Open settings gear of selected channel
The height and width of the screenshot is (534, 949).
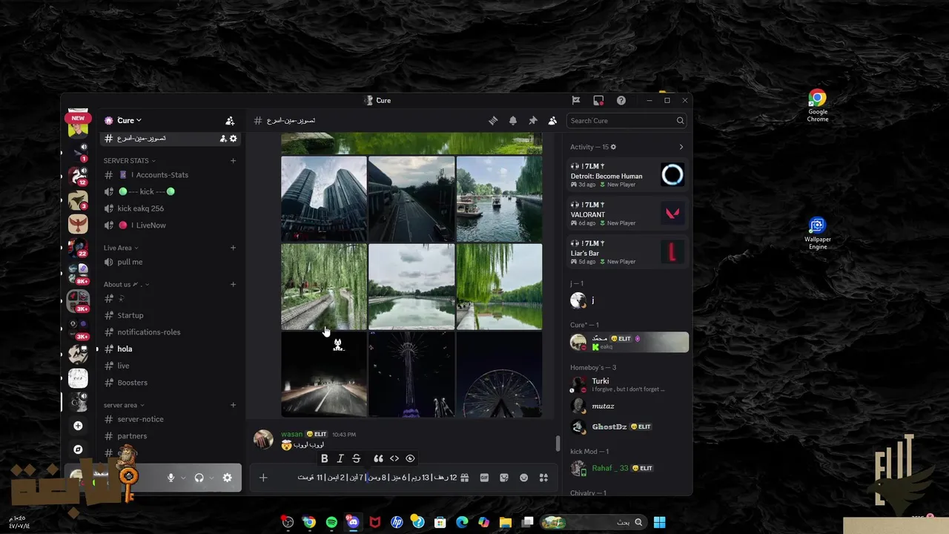pos(234,139)
